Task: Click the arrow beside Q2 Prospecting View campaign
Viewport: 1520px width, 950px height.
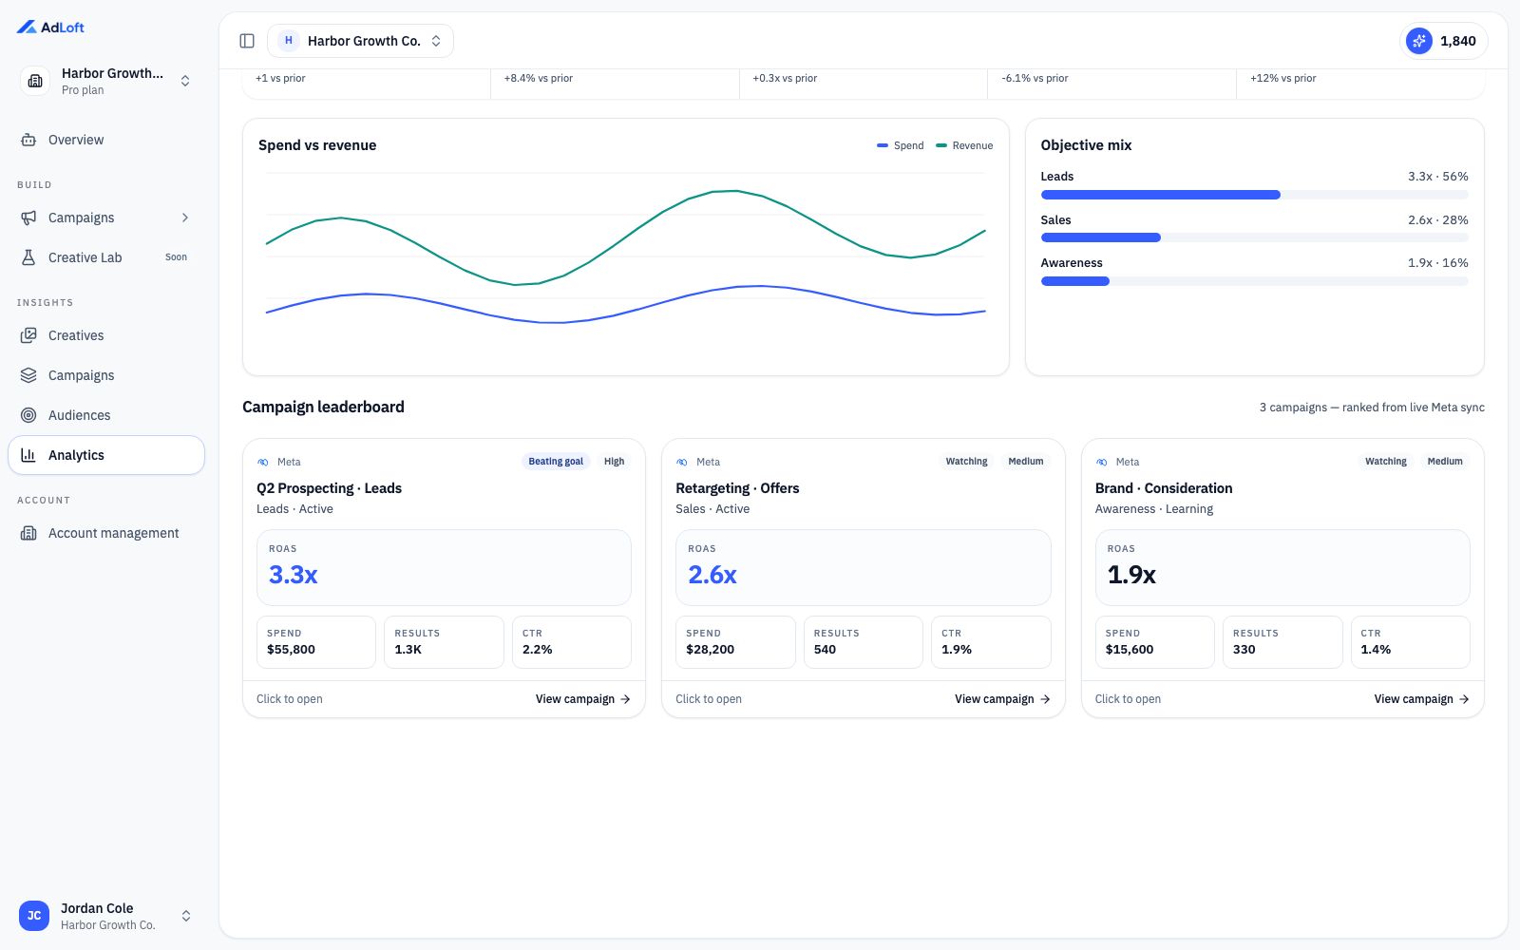Action: pos(625,699)
